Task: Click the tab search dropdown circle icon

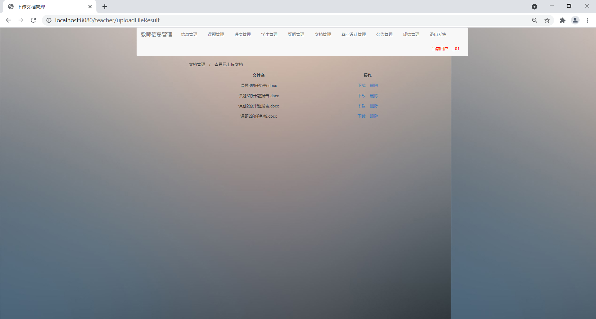Action: point(534,7)
